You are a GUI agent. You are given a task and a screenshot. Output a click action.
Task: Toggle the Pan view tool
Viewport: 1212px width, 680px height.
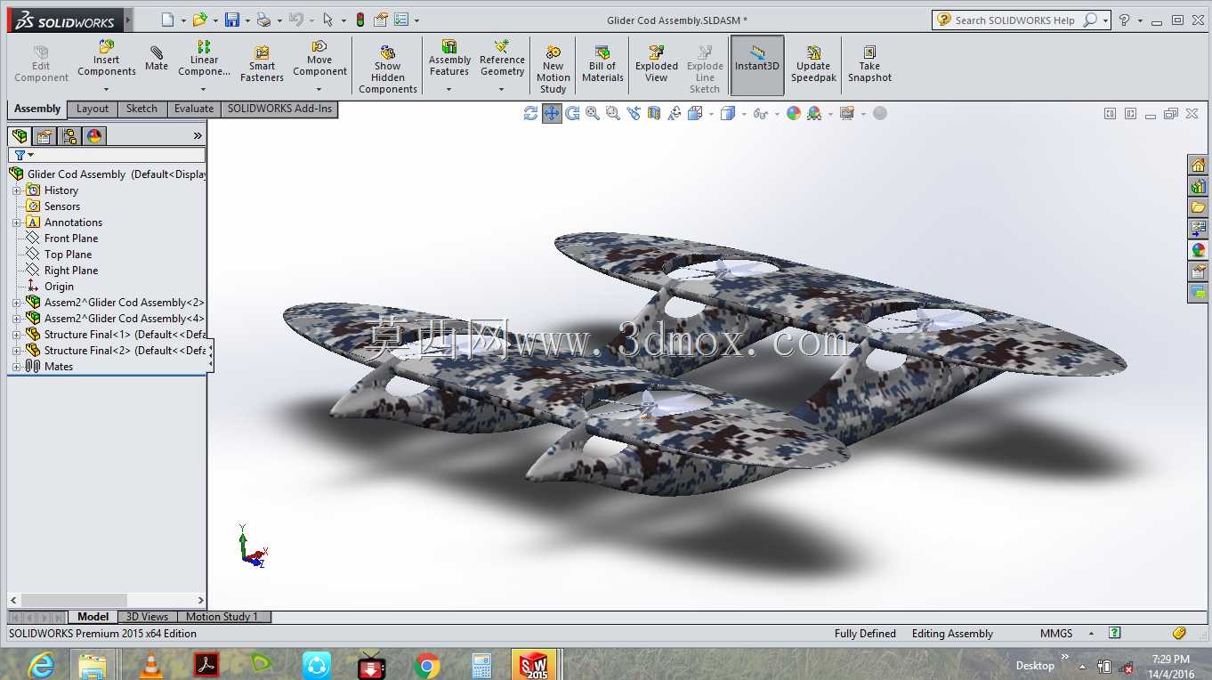click(x=552, y=113)
